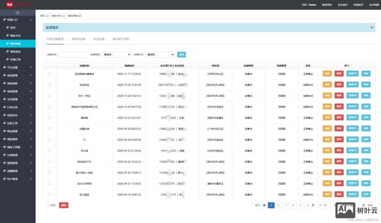Open the 审核银行信息 tab
Screen dimensions: 381x223
pos(120,39)
